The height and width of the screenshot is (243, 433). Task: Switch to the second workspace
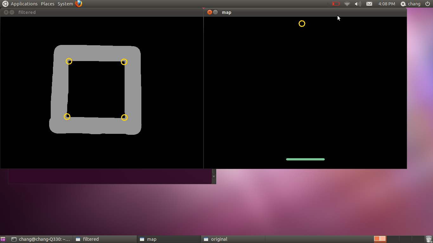393,239
